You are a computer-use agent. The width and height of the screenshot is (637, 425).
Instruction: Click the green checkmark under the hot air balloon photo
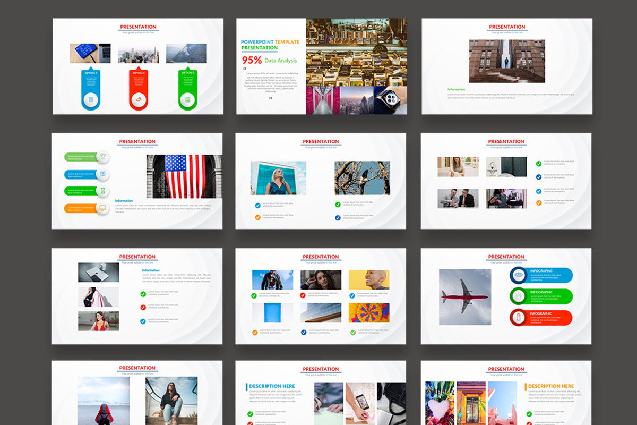(x=353, y=332)
